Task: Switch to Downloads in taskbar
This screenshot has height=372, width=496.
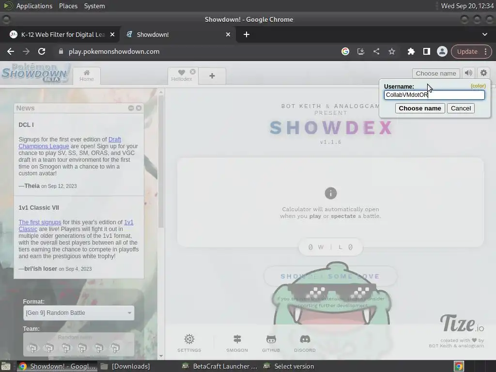Action: point(125,366)
